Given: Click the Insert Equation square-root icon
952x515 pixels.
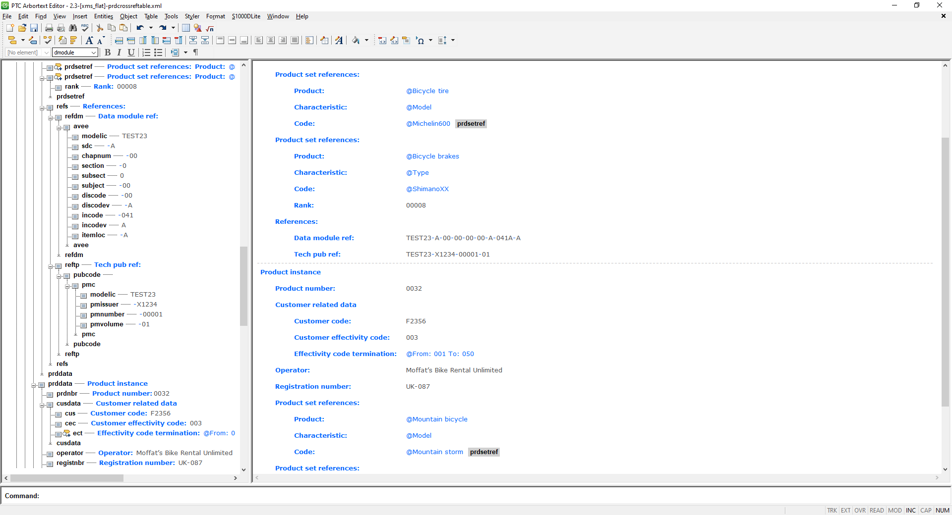Looking at the screenshot, I should tap(209, 28).
